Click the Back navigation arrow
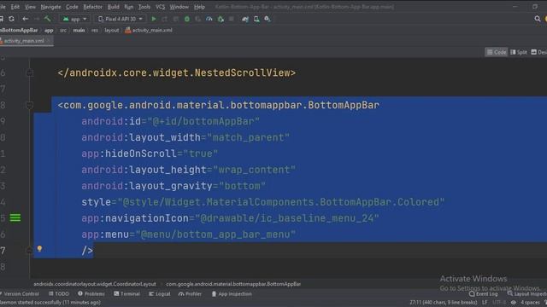Viewport: 547px width, 307px height. click(x=25, y=19)
